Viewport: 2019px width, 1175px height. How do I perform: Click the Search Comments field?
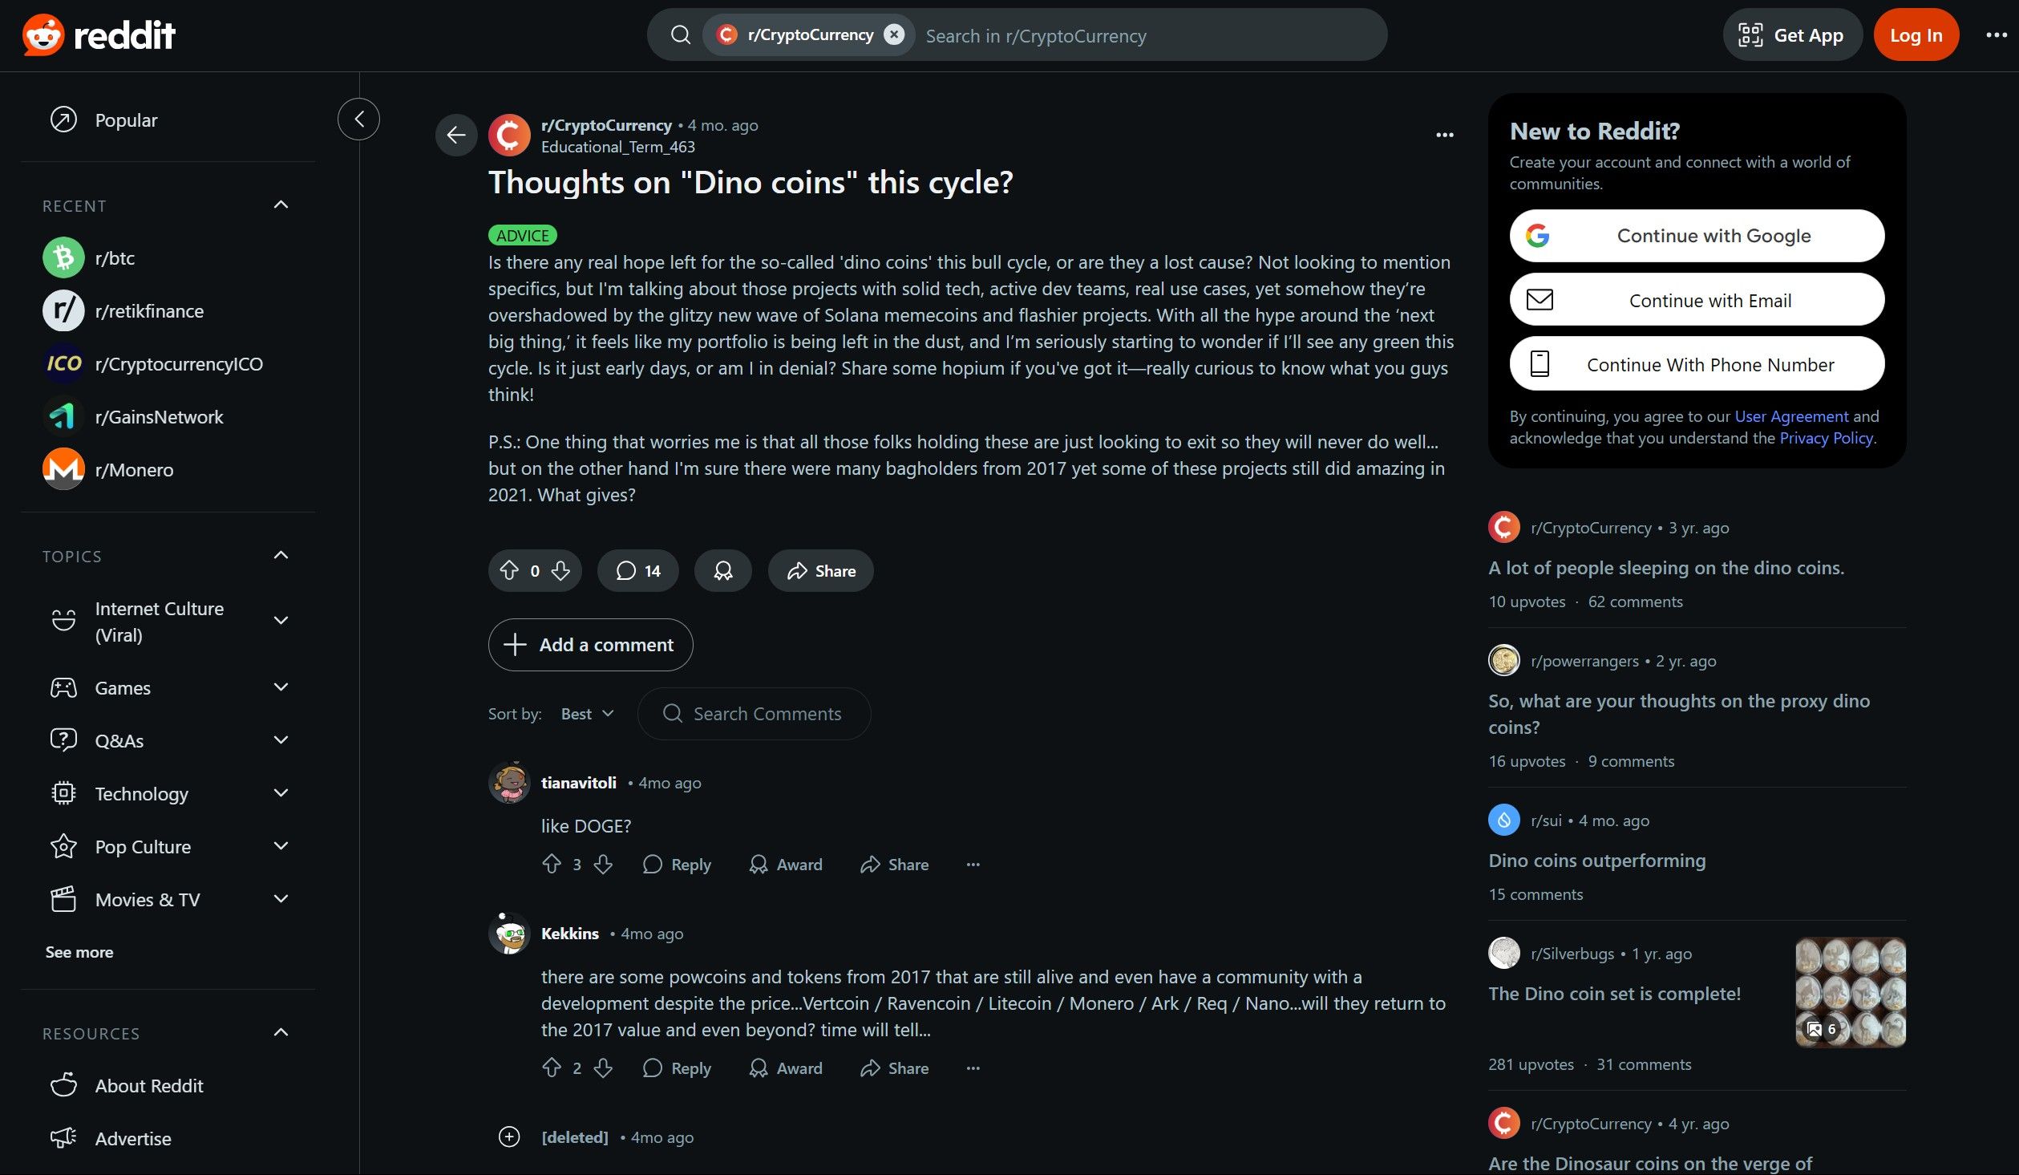click(754, 714)
